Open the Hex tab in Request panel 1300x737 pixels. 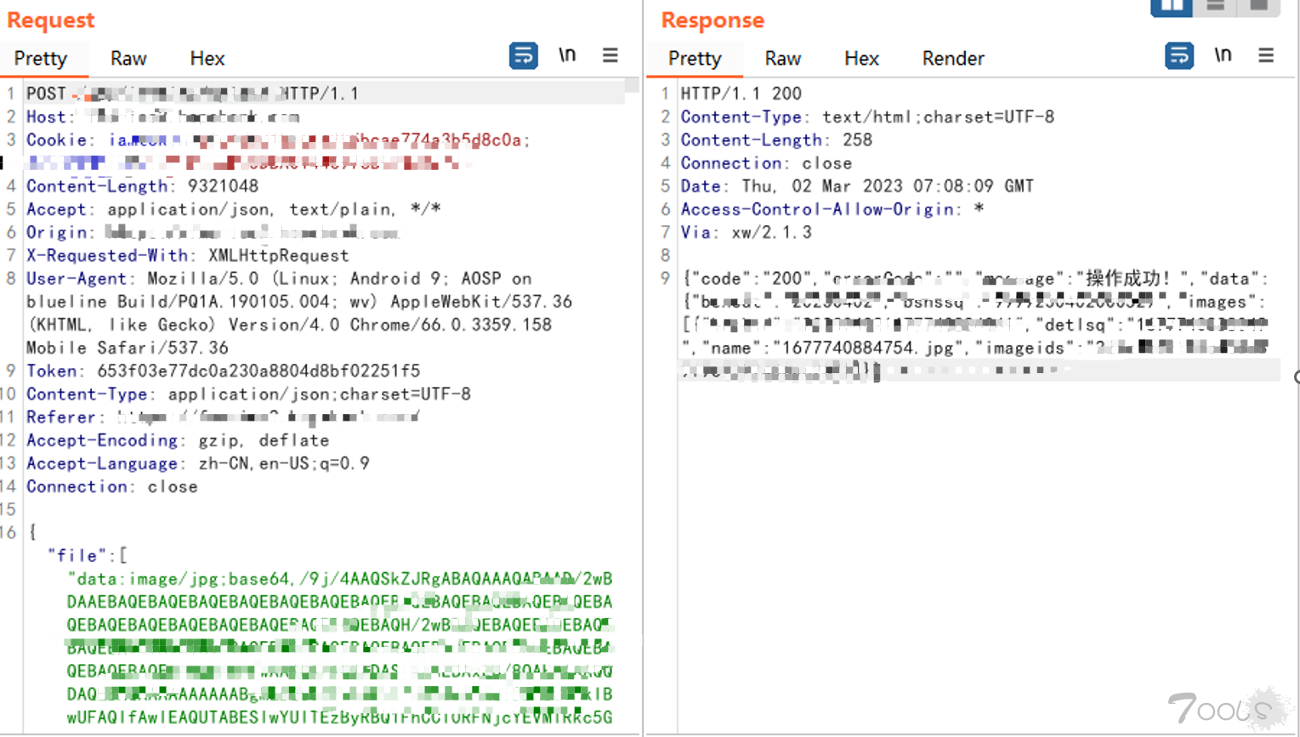(x=207, y=59)
